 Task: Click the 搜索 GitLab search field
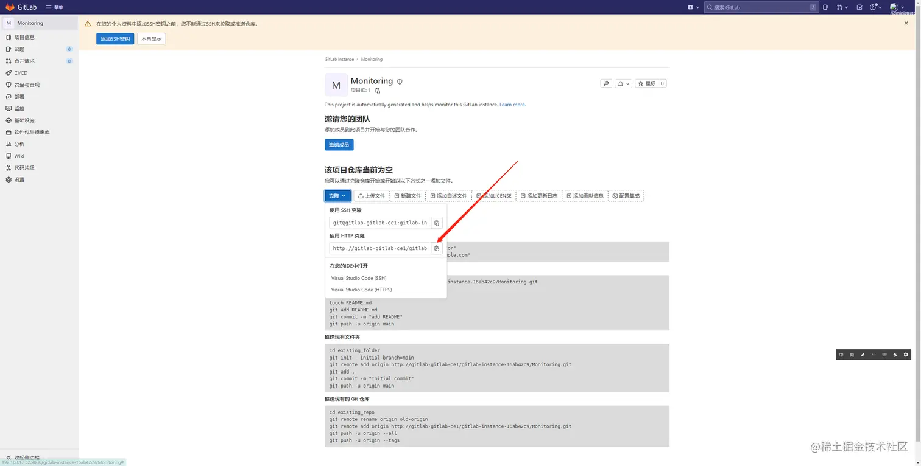click(761, 7)
